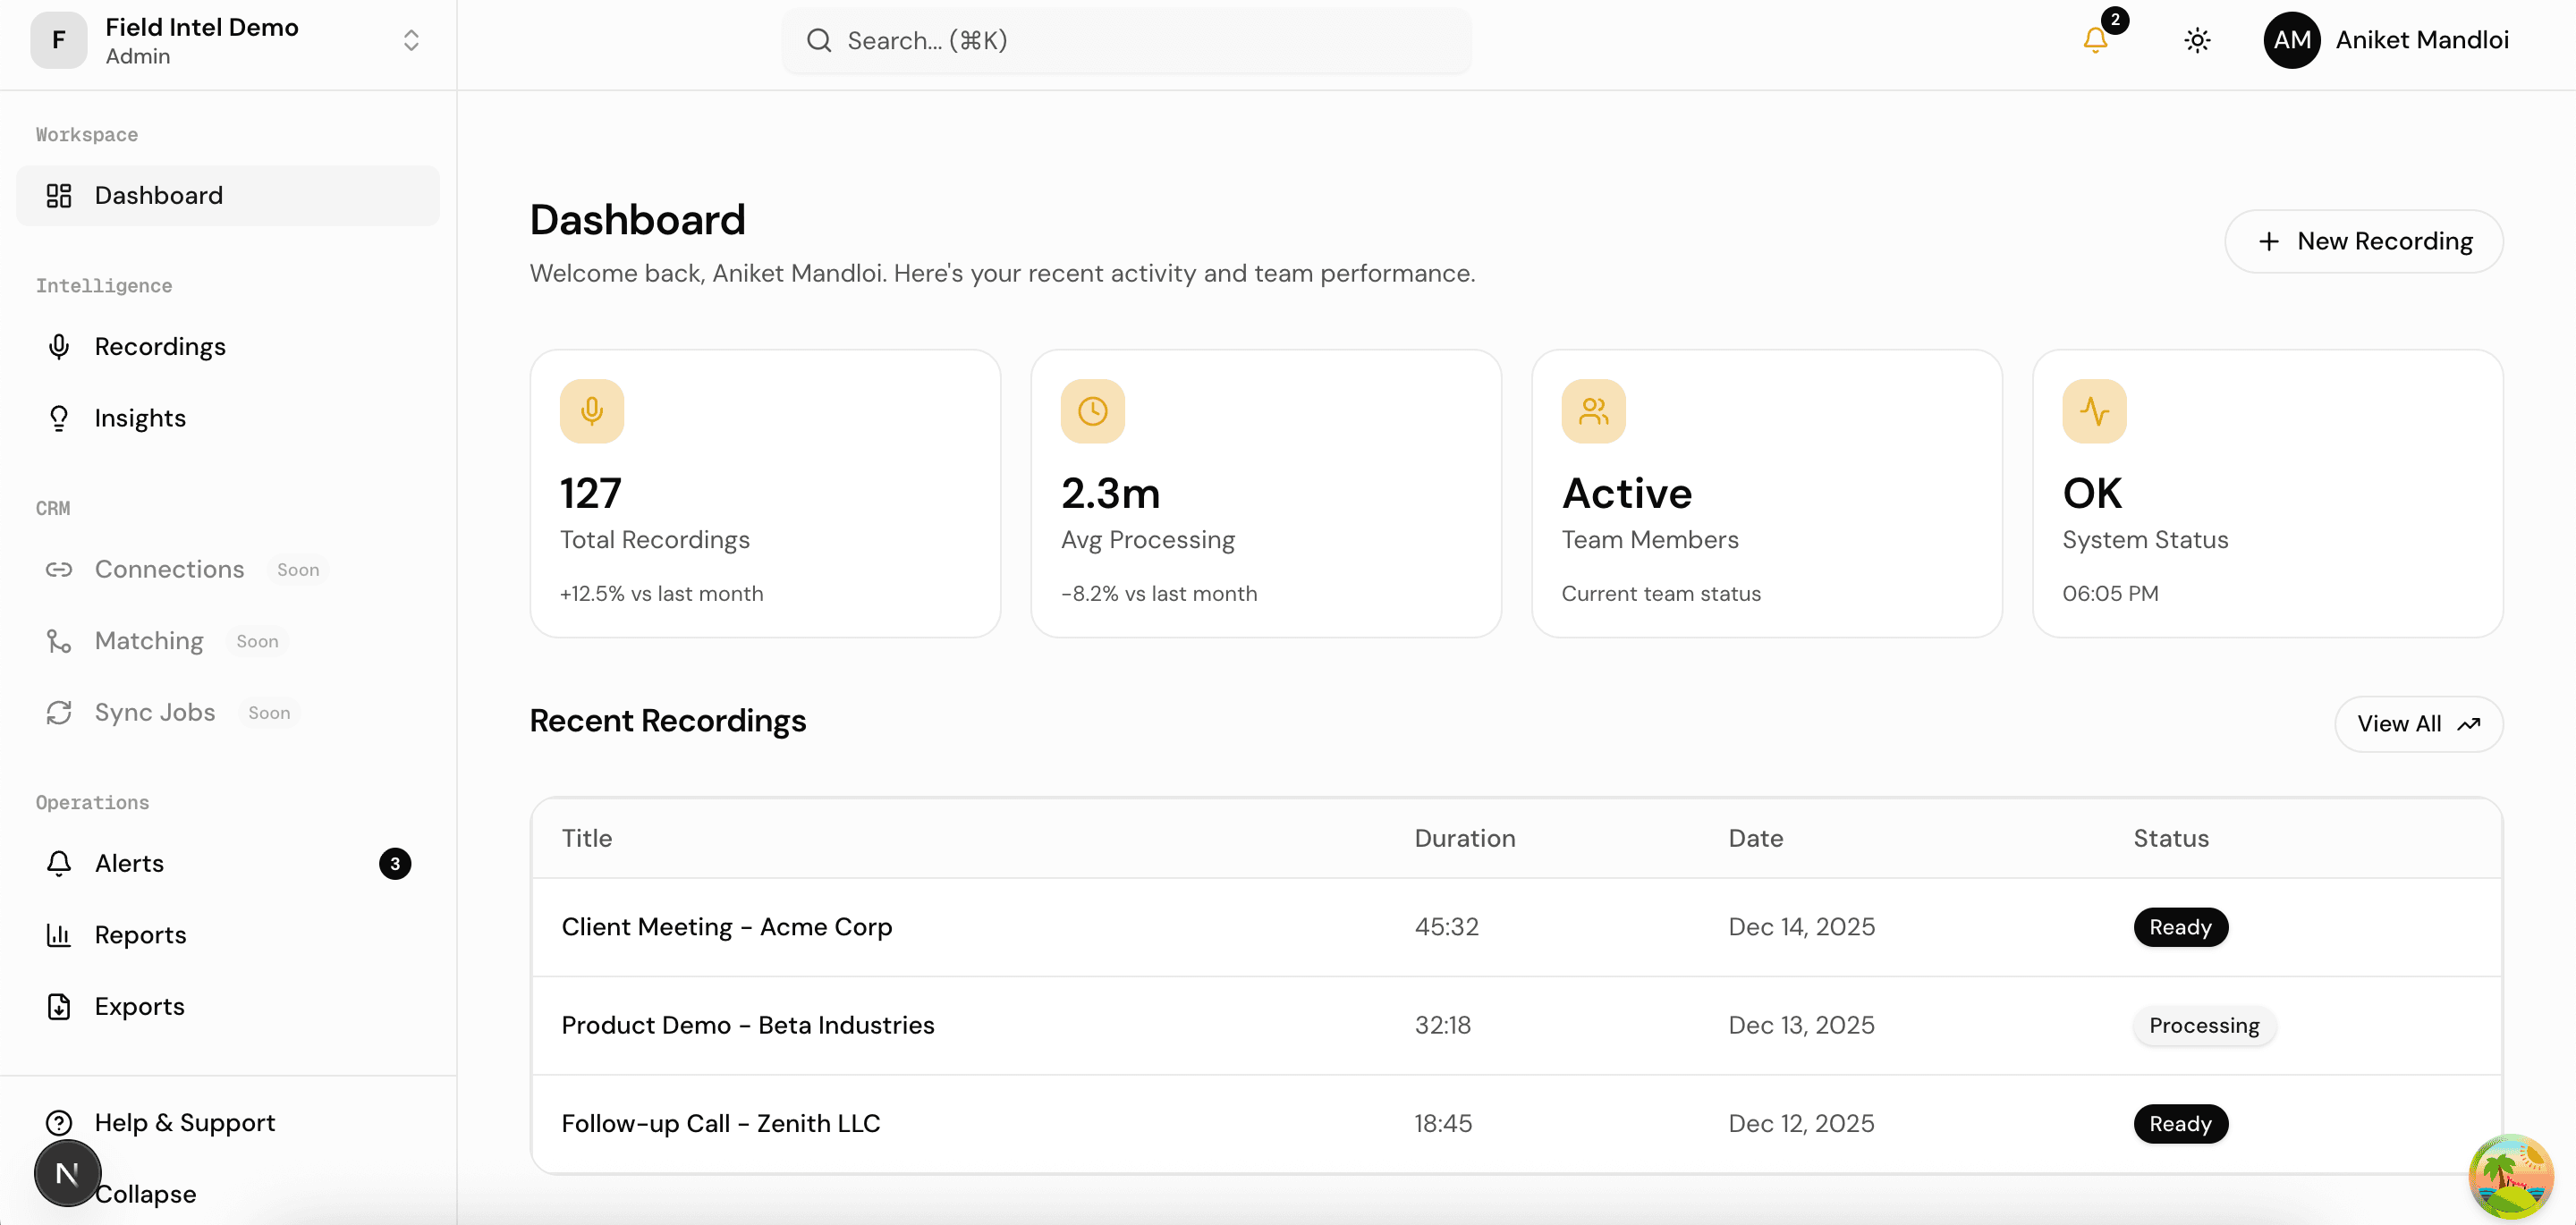Click the Exports file download icon
The height and width of the screenshot is (1225, 2576).
(x=59, y=1006)
